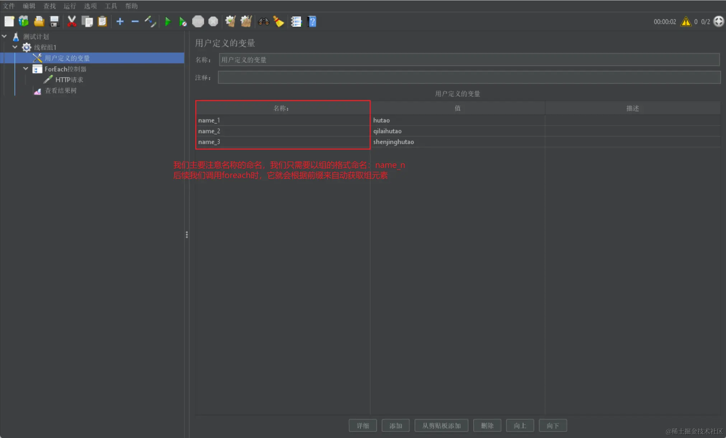
Task: Open the 运行 menu
Action: point(70,6)
